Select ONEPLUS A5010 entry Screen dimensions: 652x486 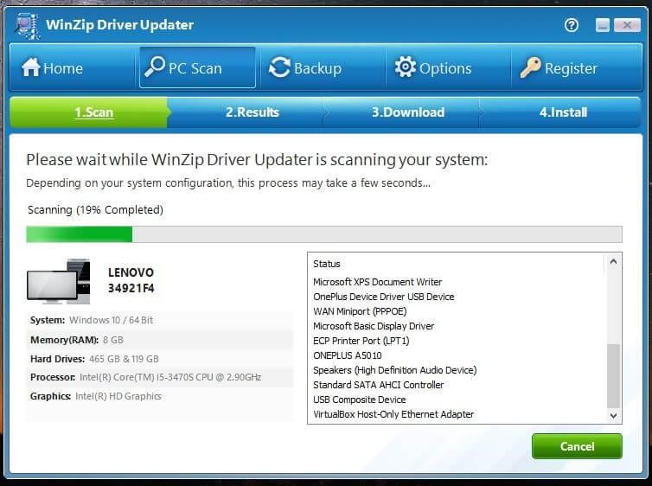[348, 355]
